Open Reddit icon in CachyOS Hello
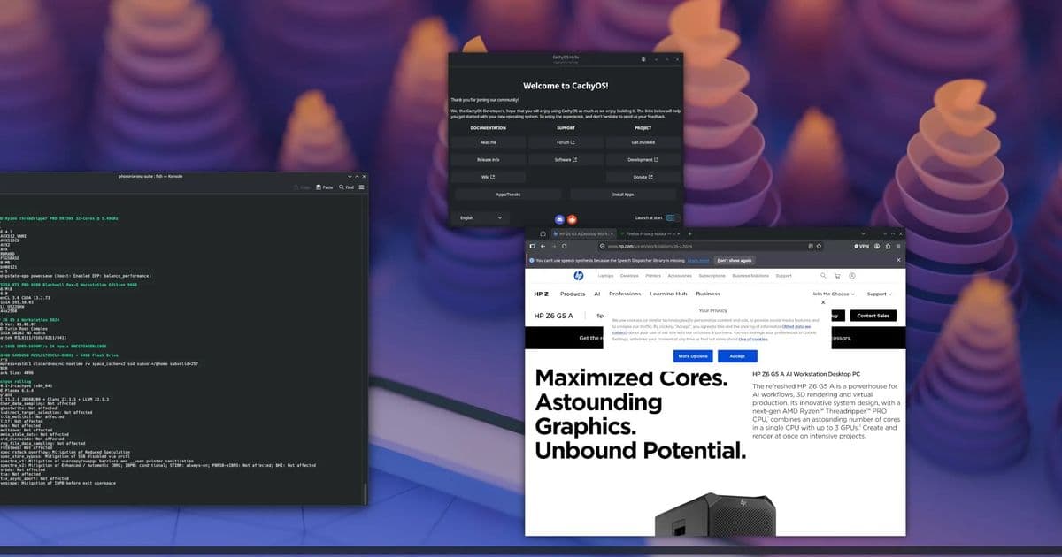The width and height of the screenshot is (1062, 557). pos(572,218)
